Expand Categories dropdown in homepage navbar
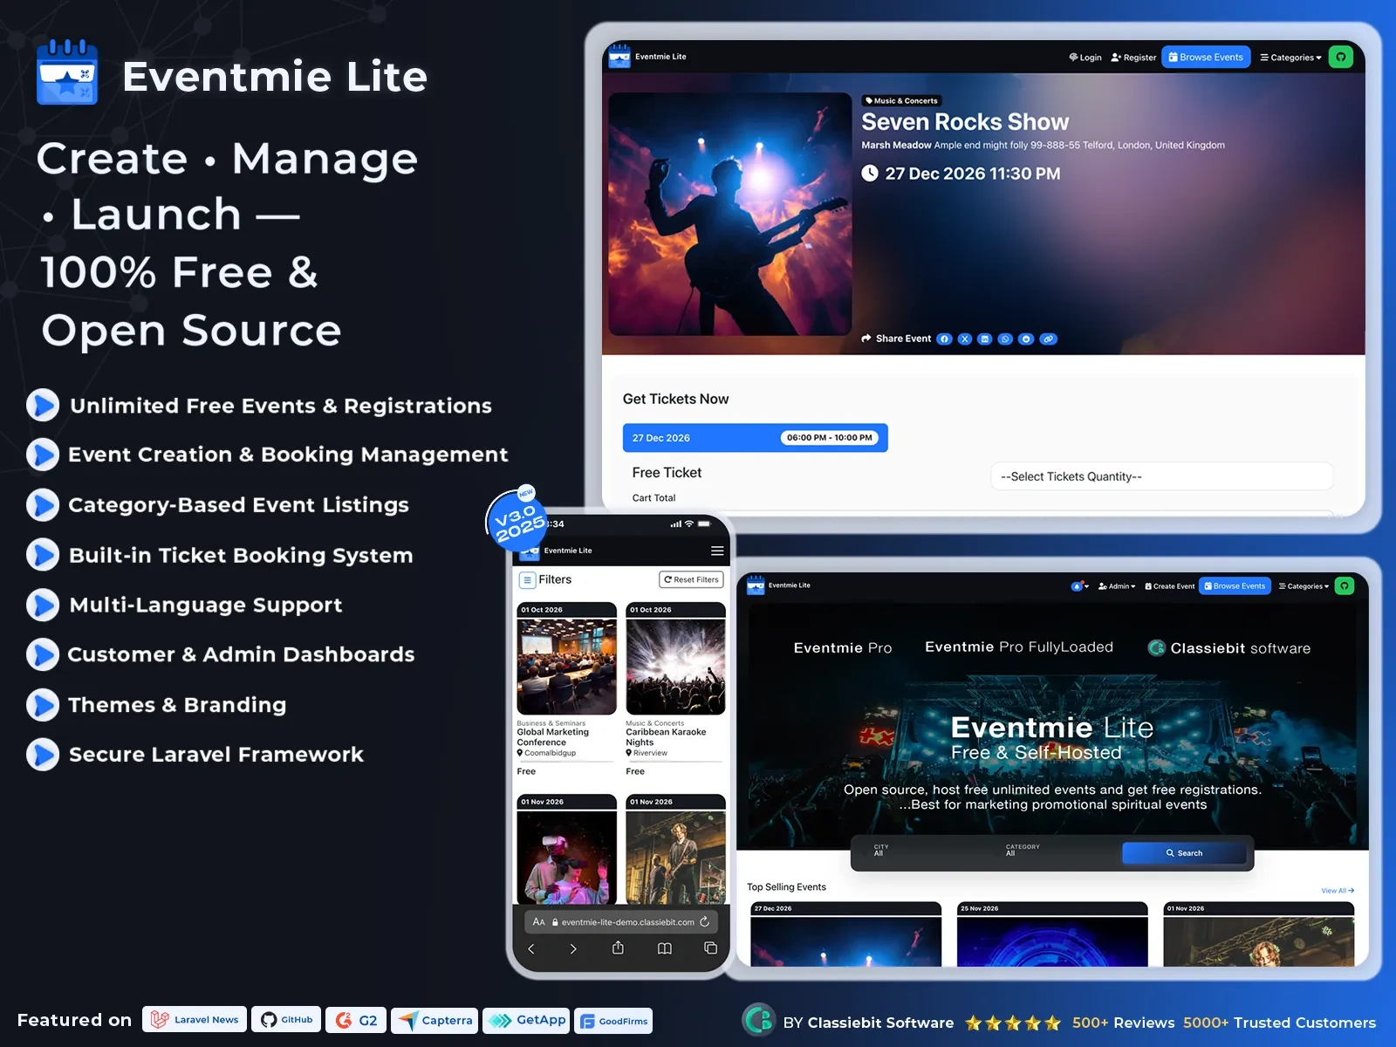The width and height of the screenshot is (1396, 1047). click(1304, 586)
